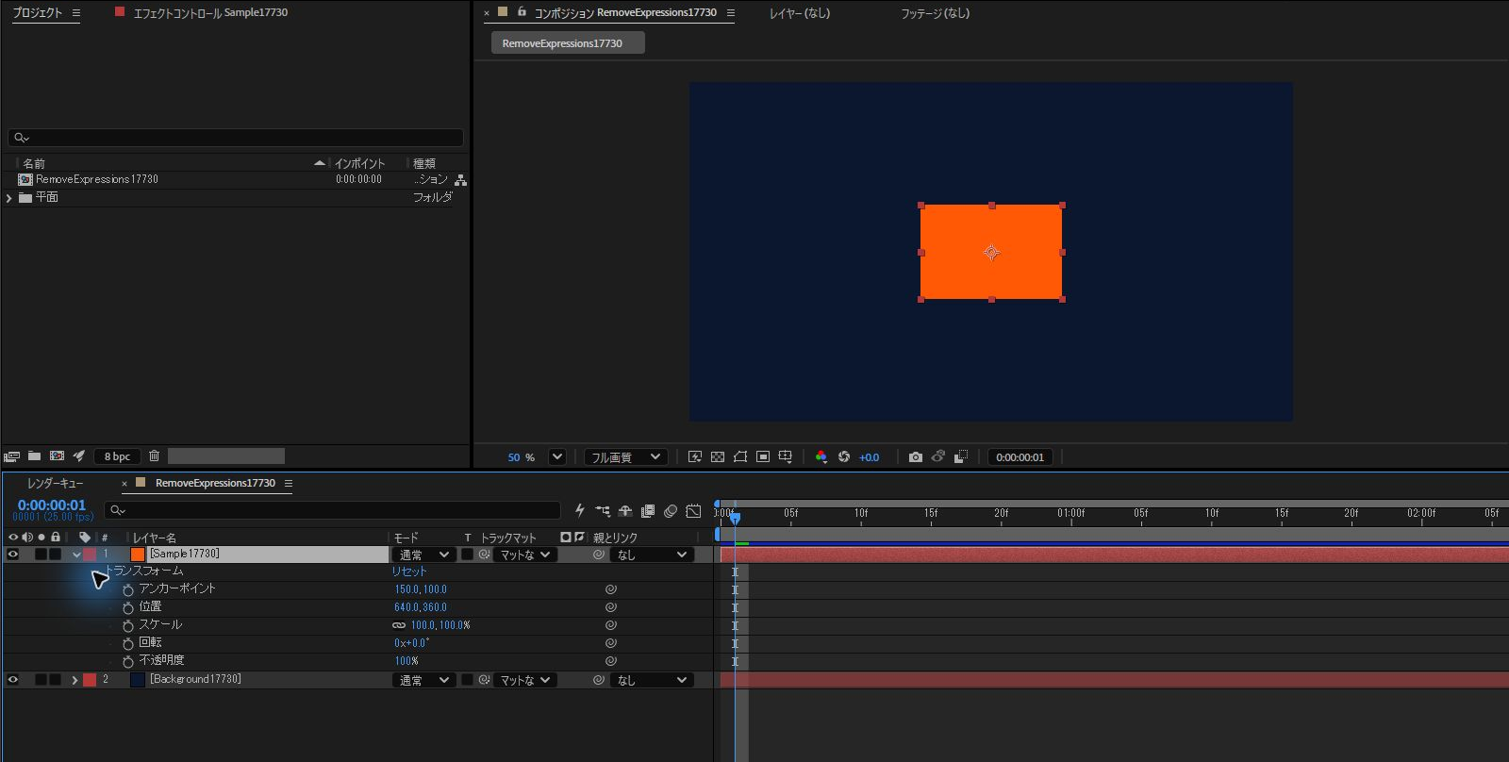The width and height of the screenshot is (1509, 762).
Task: Click the stopwatch icon for 不透明度
Action: (x=128, y=661)
